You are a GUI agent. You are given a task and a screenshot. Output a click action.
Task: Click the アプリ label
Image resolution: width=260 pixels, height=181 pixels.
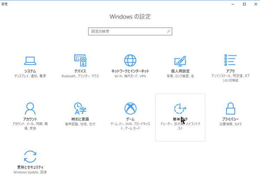pyautogui.click(x=231, y=71)
